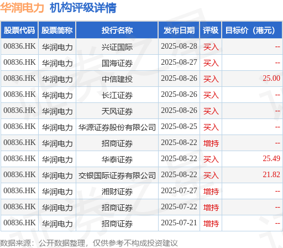Click the 评级 column header
The height and width of the screenshot is (248, 283).
pos(211,30)
